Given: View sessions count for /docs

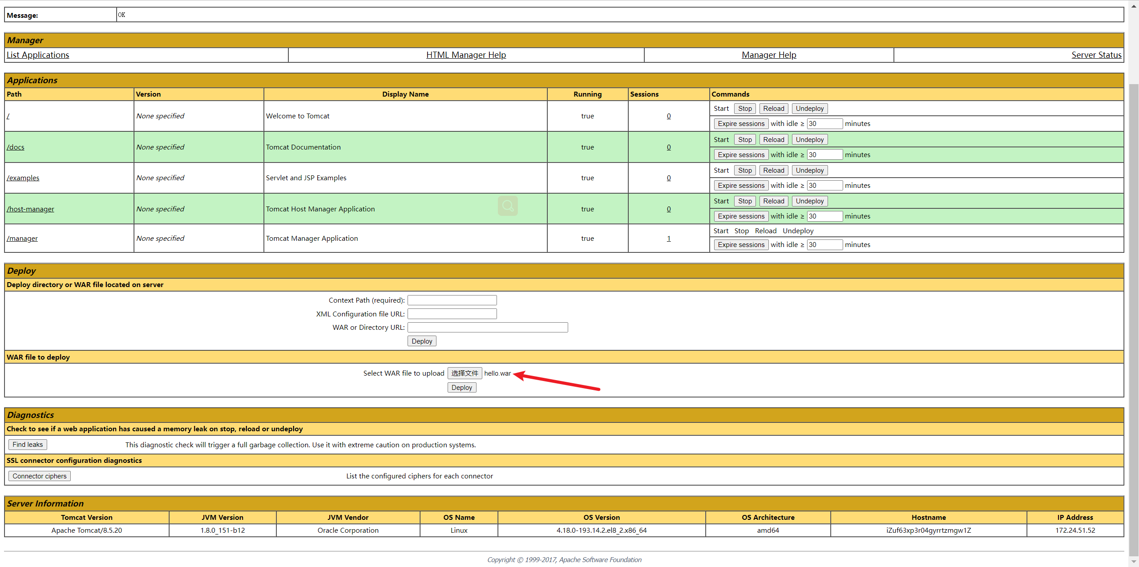Looking at the screenshot, I should click(669, 147).
